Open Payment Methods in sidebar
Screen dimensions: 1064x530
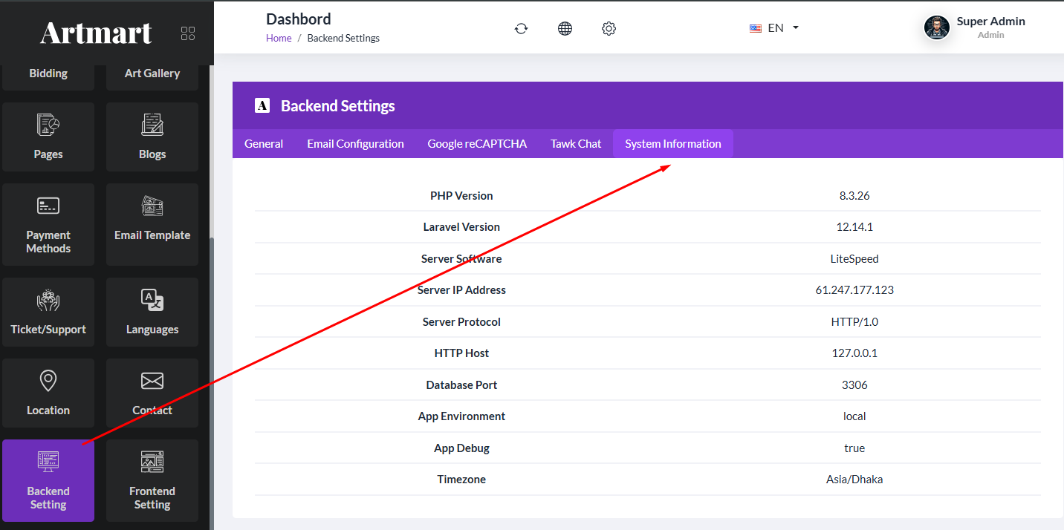pos(48,224)
